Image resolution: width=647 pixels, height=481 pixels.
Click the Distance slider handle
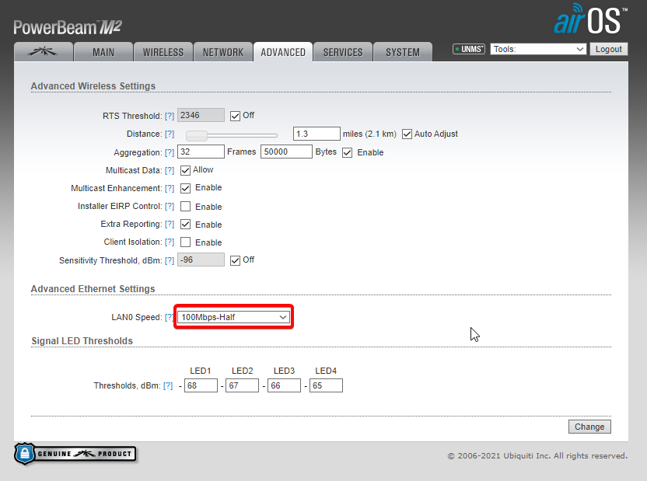click(197, 134)
